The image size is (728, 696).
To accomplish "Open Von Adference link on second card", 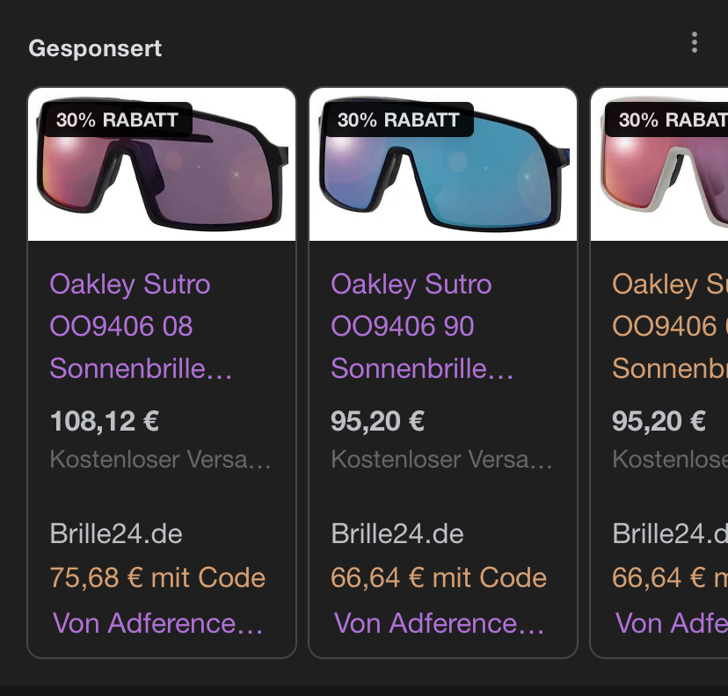I will pos(440,623).
